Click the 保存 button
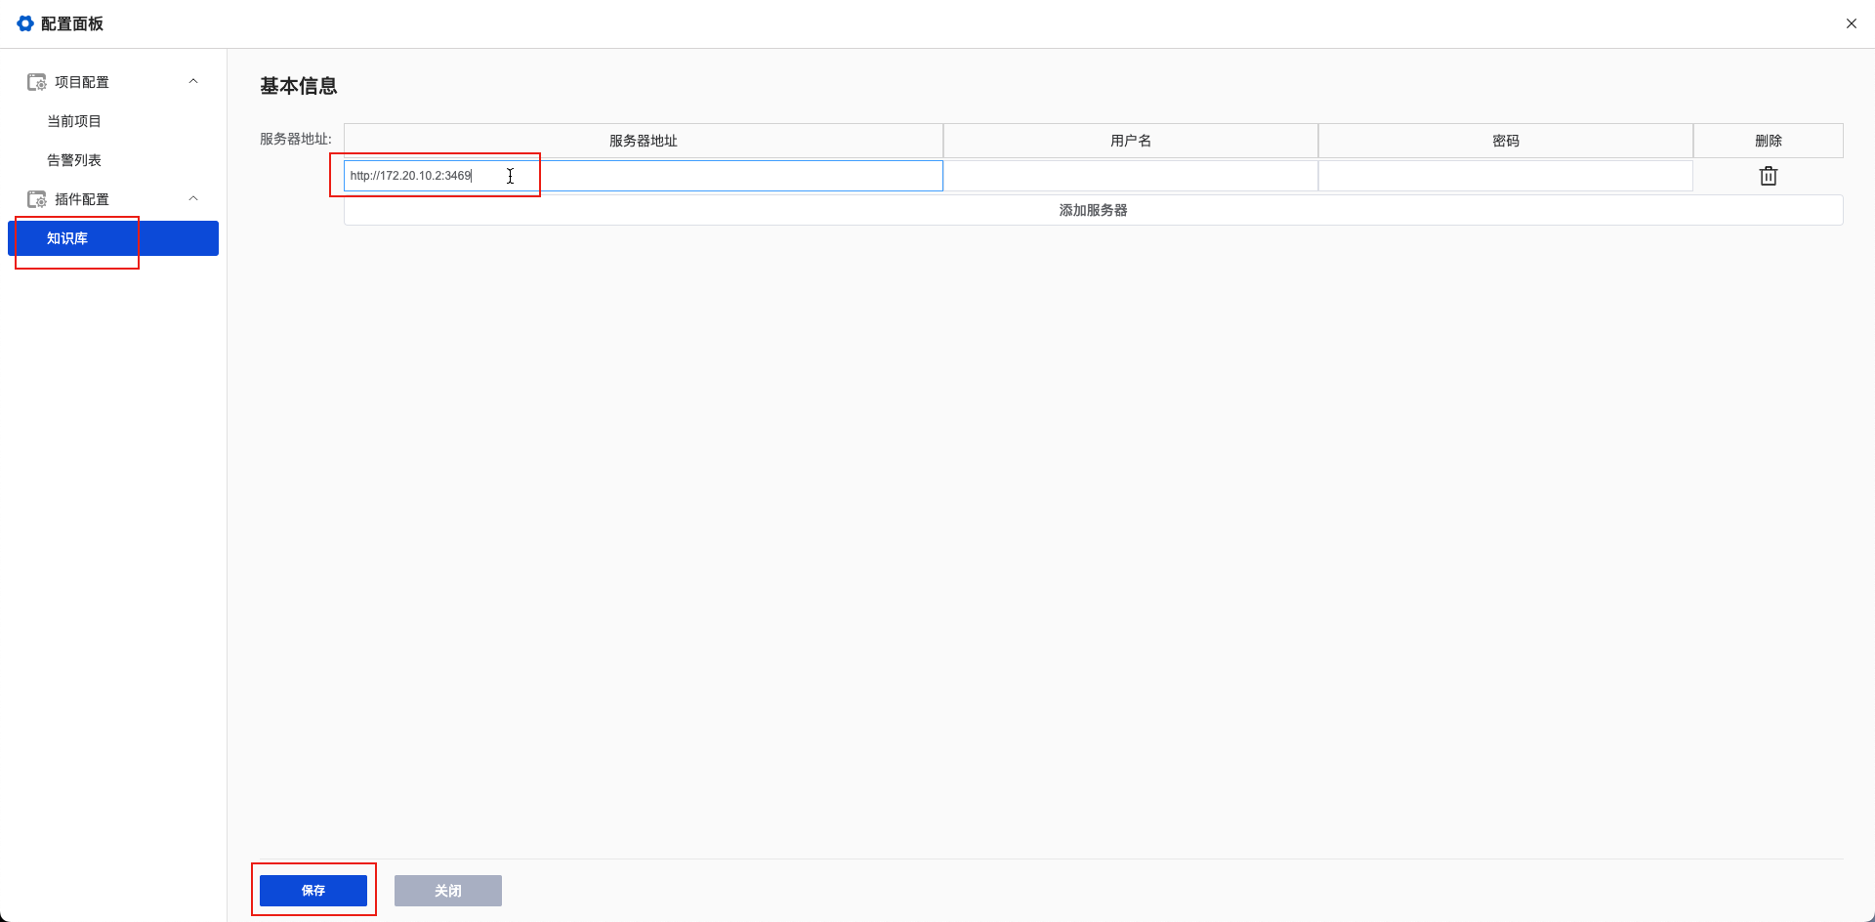 point(313,891)
